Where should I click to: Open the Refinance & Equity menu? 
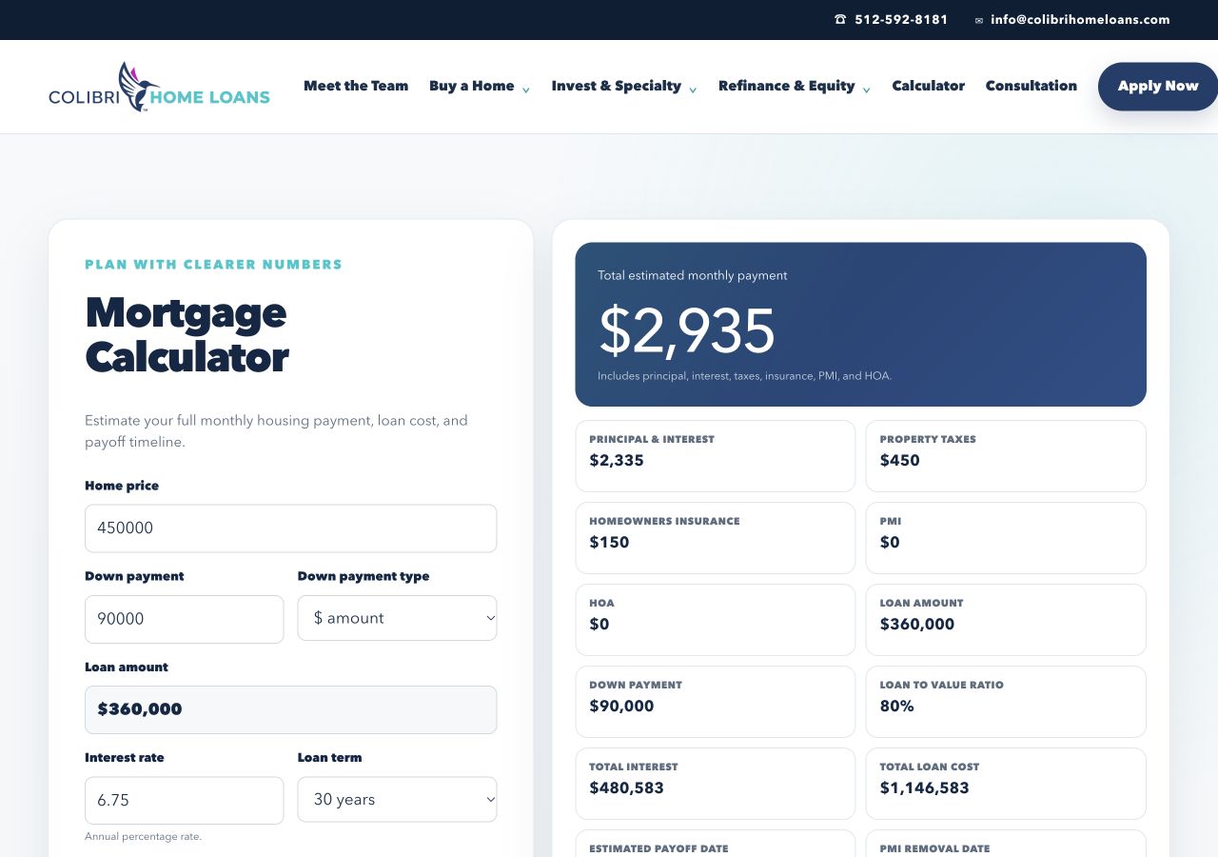[786, 86]
